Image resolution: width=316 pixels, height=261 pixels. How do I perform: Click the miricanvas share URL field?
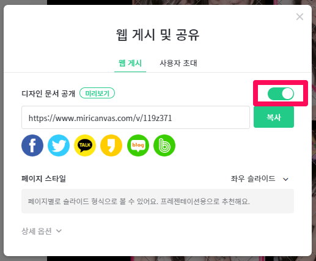click(136, 117)
